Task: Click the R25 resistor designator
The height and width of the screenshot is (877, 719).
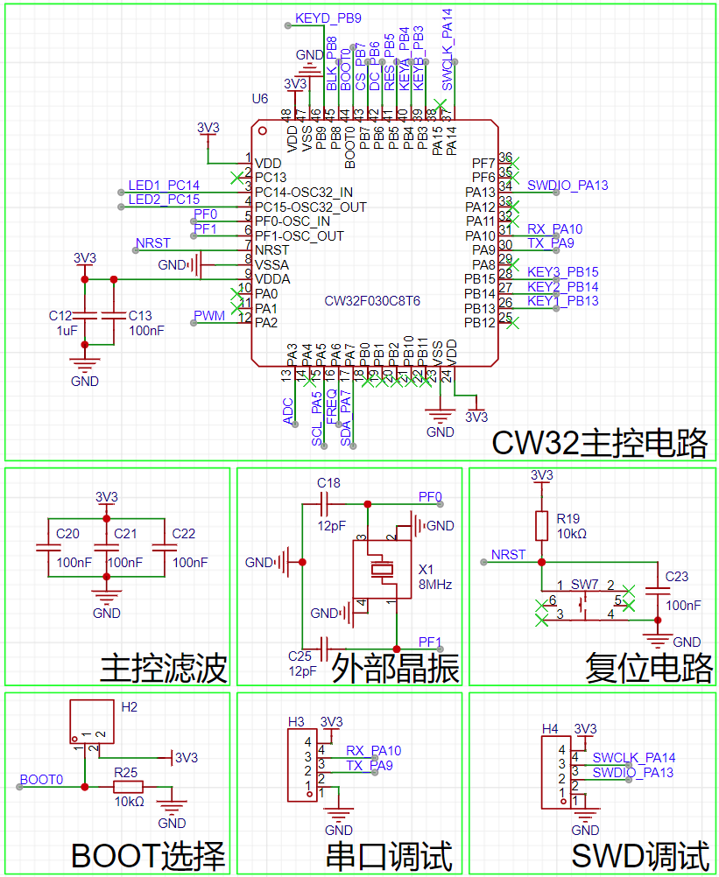Action: 125,773
